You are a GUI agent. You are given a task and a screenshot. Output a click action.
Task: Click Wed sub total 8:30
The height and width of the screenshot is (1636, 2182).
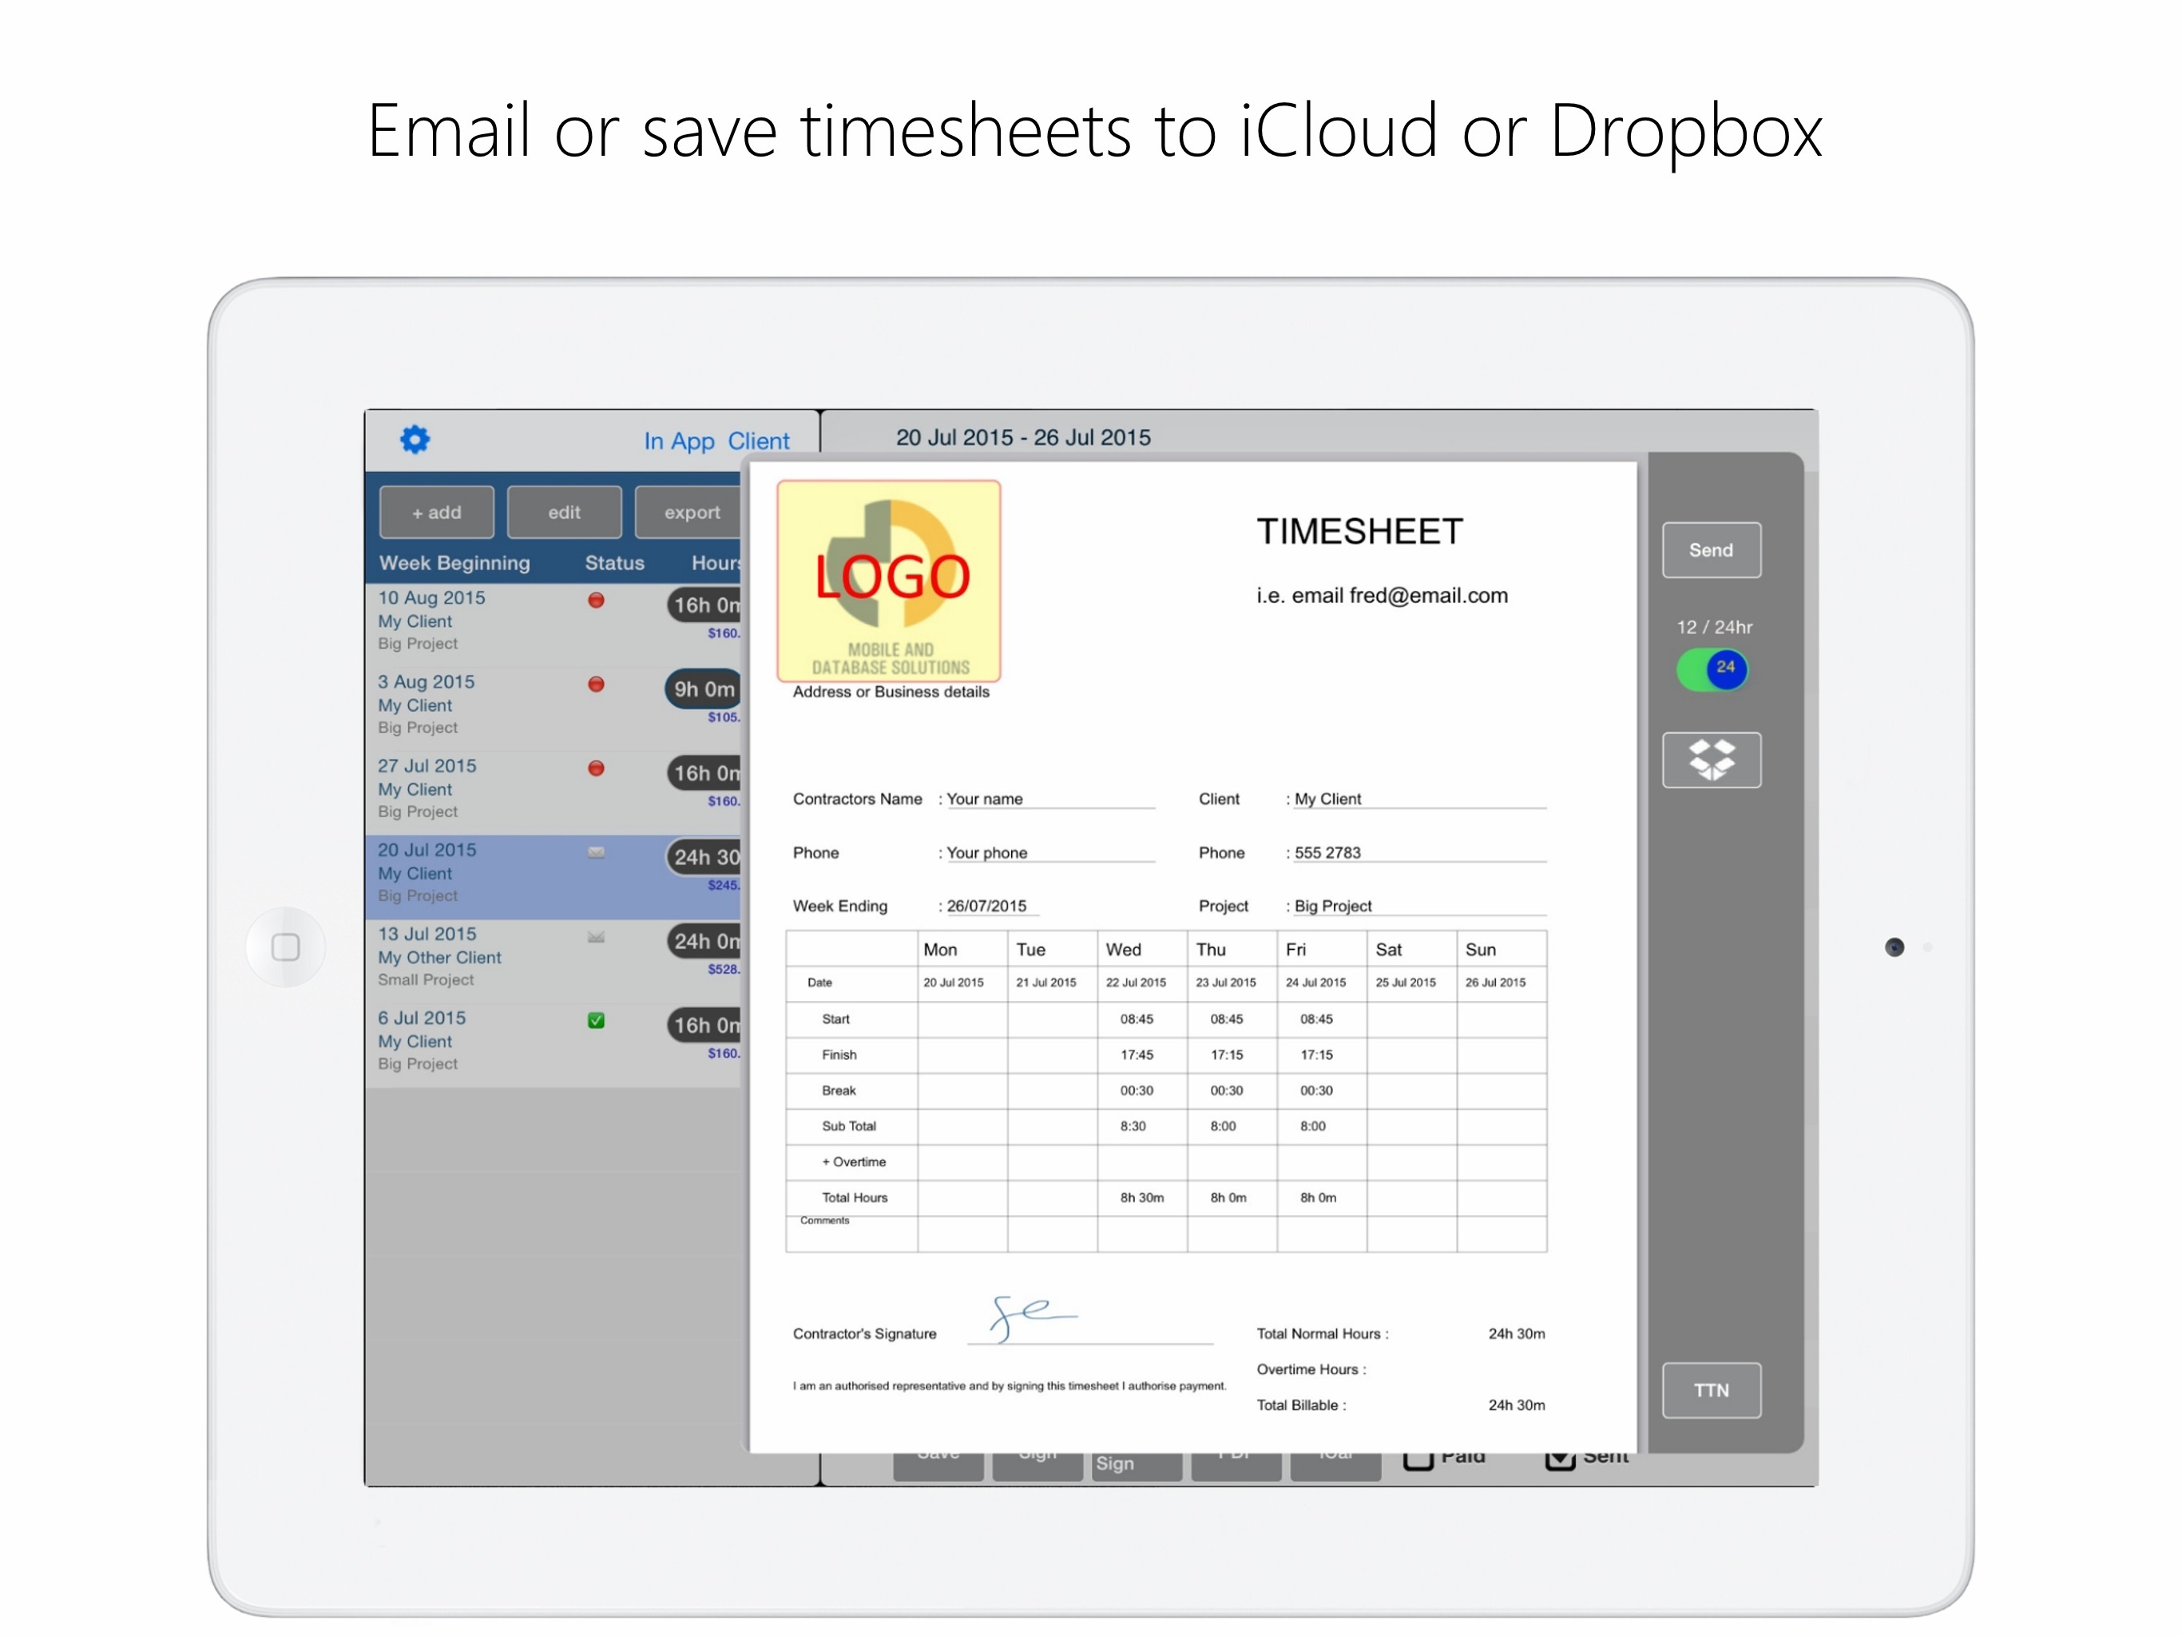1133,1126
